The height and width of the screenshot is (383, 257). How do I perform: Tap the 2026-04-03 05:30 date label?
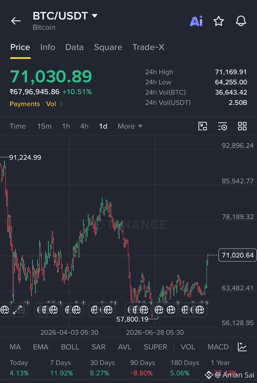tap(69, 333)
